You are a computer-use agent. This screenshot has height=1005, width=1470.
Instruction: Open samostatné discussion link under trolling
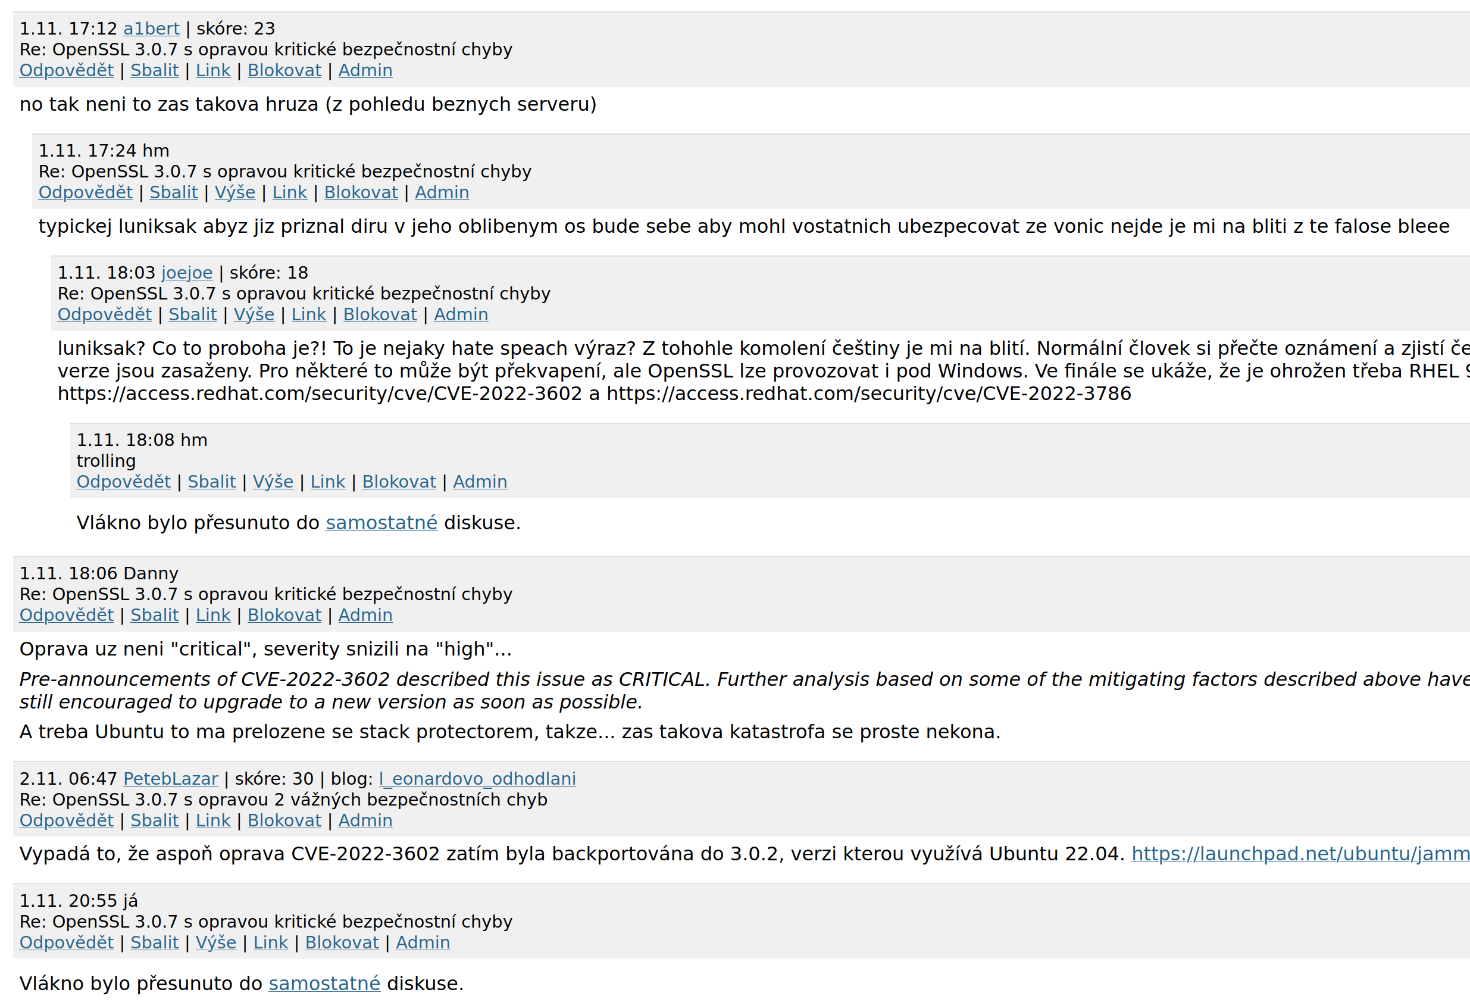pyautogui.click(x=381, y=523)
